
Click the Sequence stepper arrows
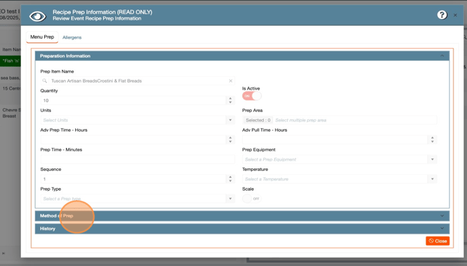tap(230, 179)
